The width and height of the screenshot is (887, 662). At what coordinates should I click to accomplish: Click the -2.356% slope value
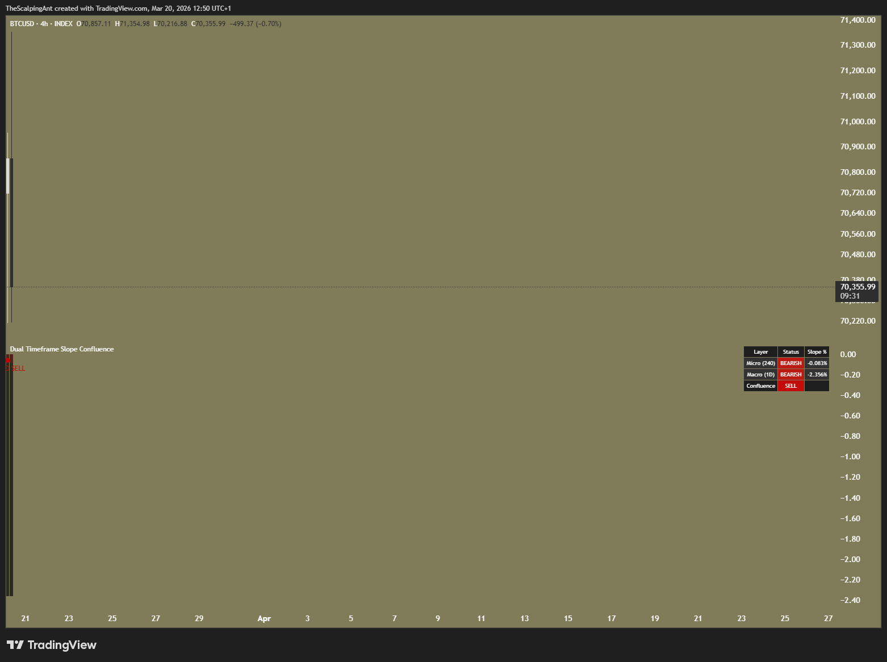tap(817, 375)
